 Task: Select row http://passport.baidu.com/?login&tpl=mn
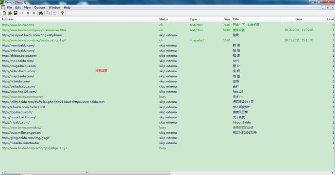click(167, 35)
